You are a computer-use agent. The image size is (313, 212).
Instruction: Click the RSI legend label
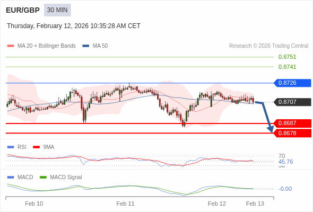point(22,147)
